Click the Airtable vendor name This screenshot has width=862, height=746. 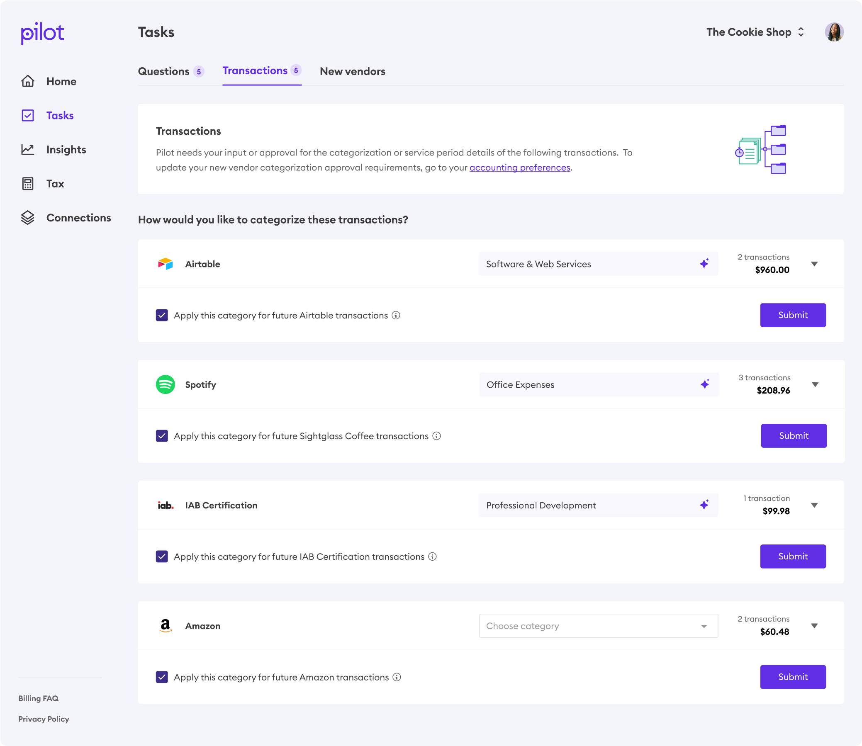(x=202, y=264)
